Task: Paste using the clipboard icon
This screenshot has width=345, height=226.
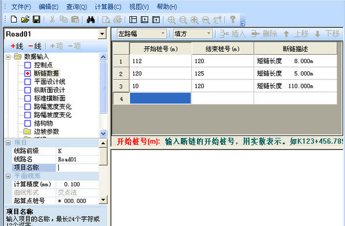Action: tap(75, 20)
